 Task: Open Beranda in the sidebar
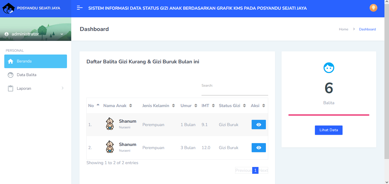[36, 61]
